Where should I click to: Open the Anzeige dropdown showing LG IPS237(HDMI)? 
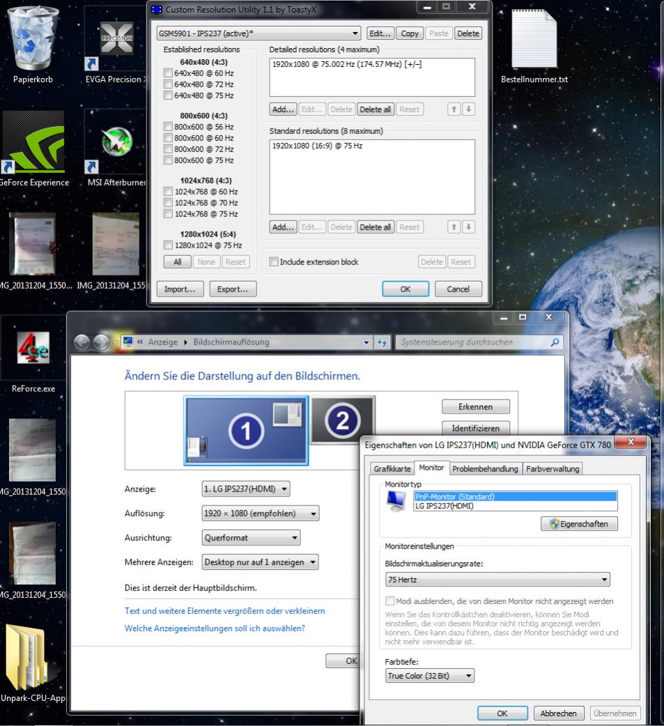pyautogui.click(x=246, y=489)
